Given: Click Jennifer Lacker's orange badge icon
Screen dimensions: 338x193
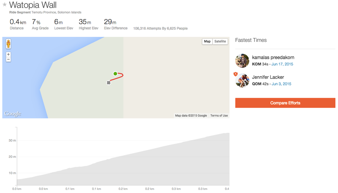Looking at the screenshot, I should [236, 74].
